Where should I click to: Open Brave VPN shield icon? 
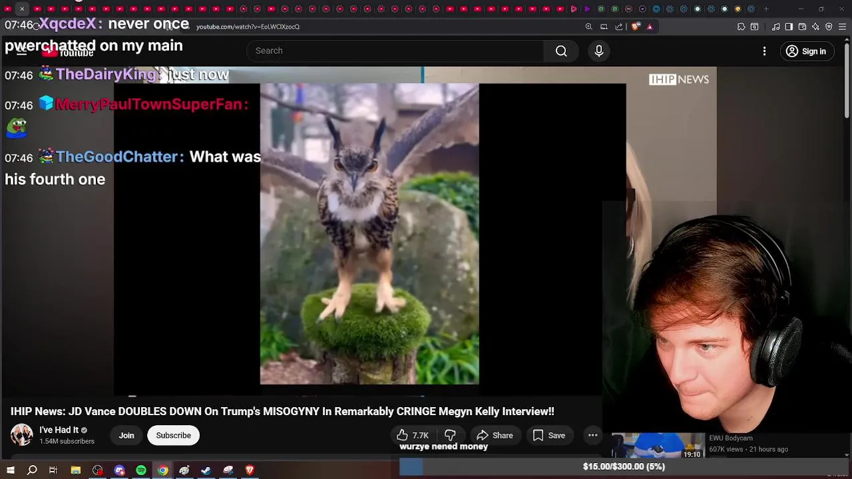(x=829, y=27)
